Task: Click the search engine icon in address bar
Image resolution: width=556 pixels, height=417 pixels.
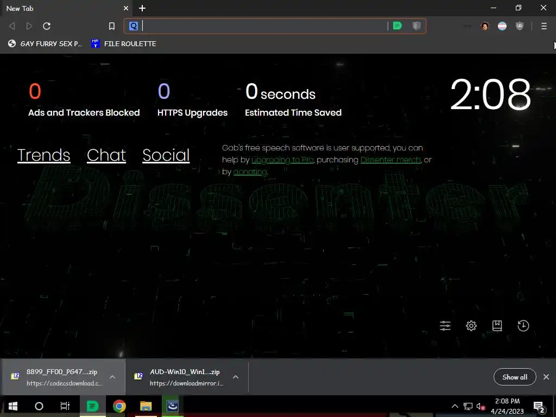Action: tap(134, 26)
